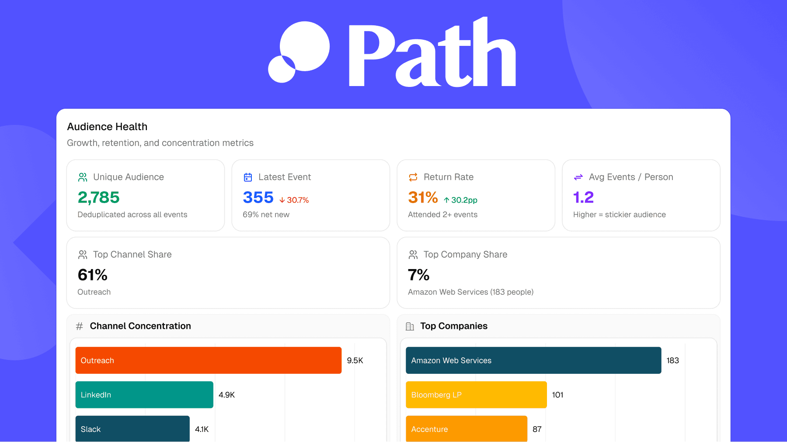Click the Path logo circle icon
The width and height of the screenshot is (787, 442).
pyautogui.click(x=299, y=52)
